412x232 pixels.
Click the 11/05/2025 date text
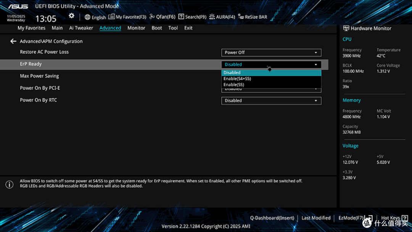pos(16,16)
